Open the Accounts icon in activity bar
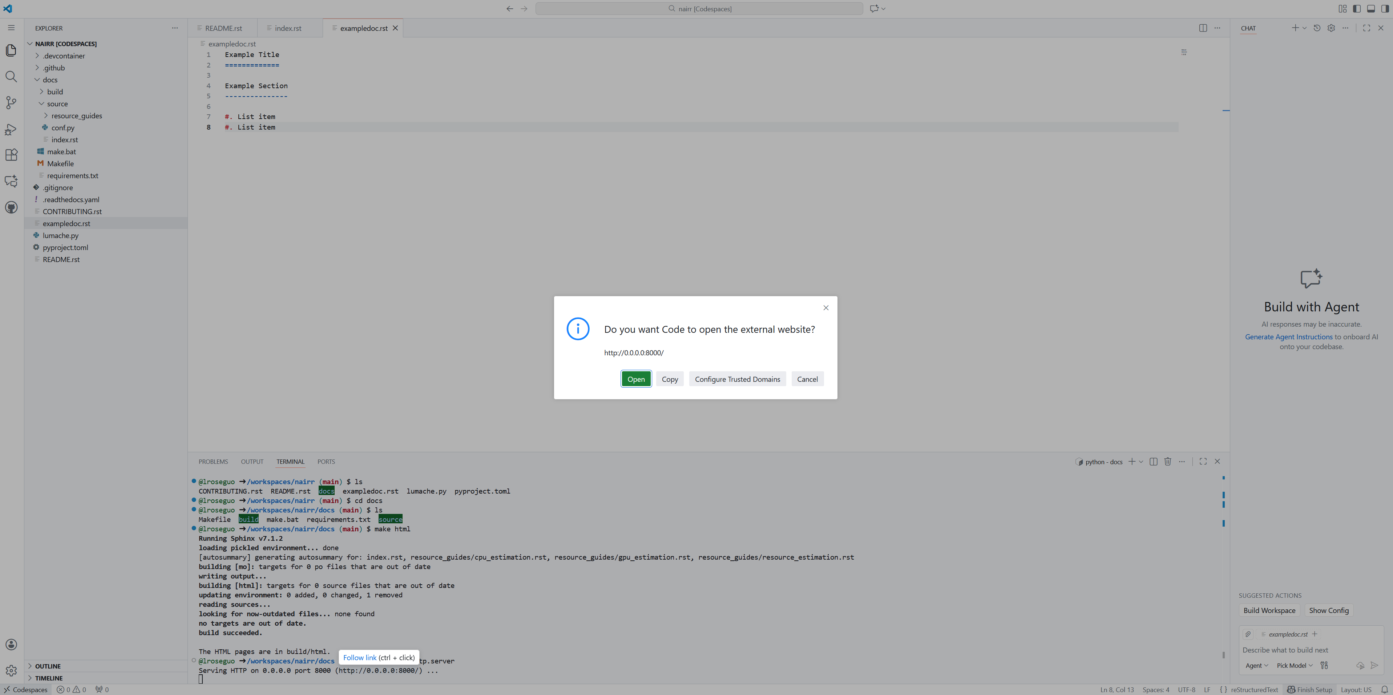 [11, 644]
